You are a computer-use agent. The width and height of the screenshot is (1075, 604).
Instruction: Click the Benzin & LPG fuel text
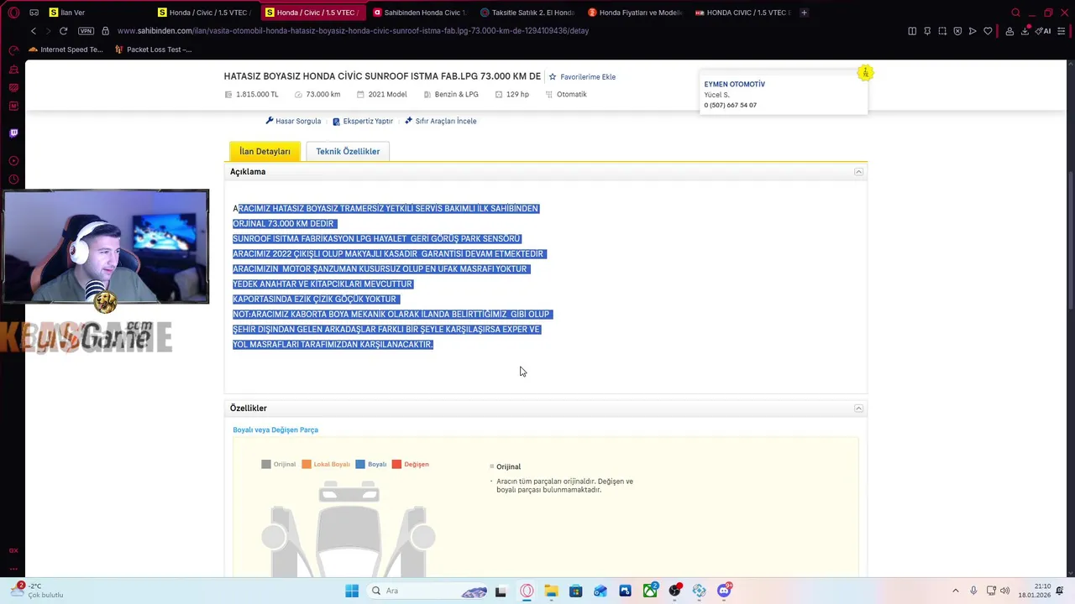(456, 95)
